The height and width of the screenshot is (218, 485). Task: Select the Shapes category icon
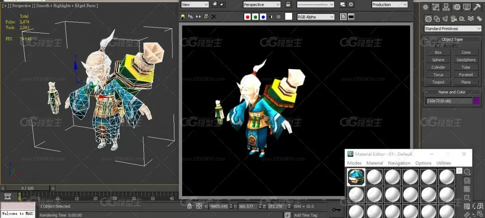point(437,19)
